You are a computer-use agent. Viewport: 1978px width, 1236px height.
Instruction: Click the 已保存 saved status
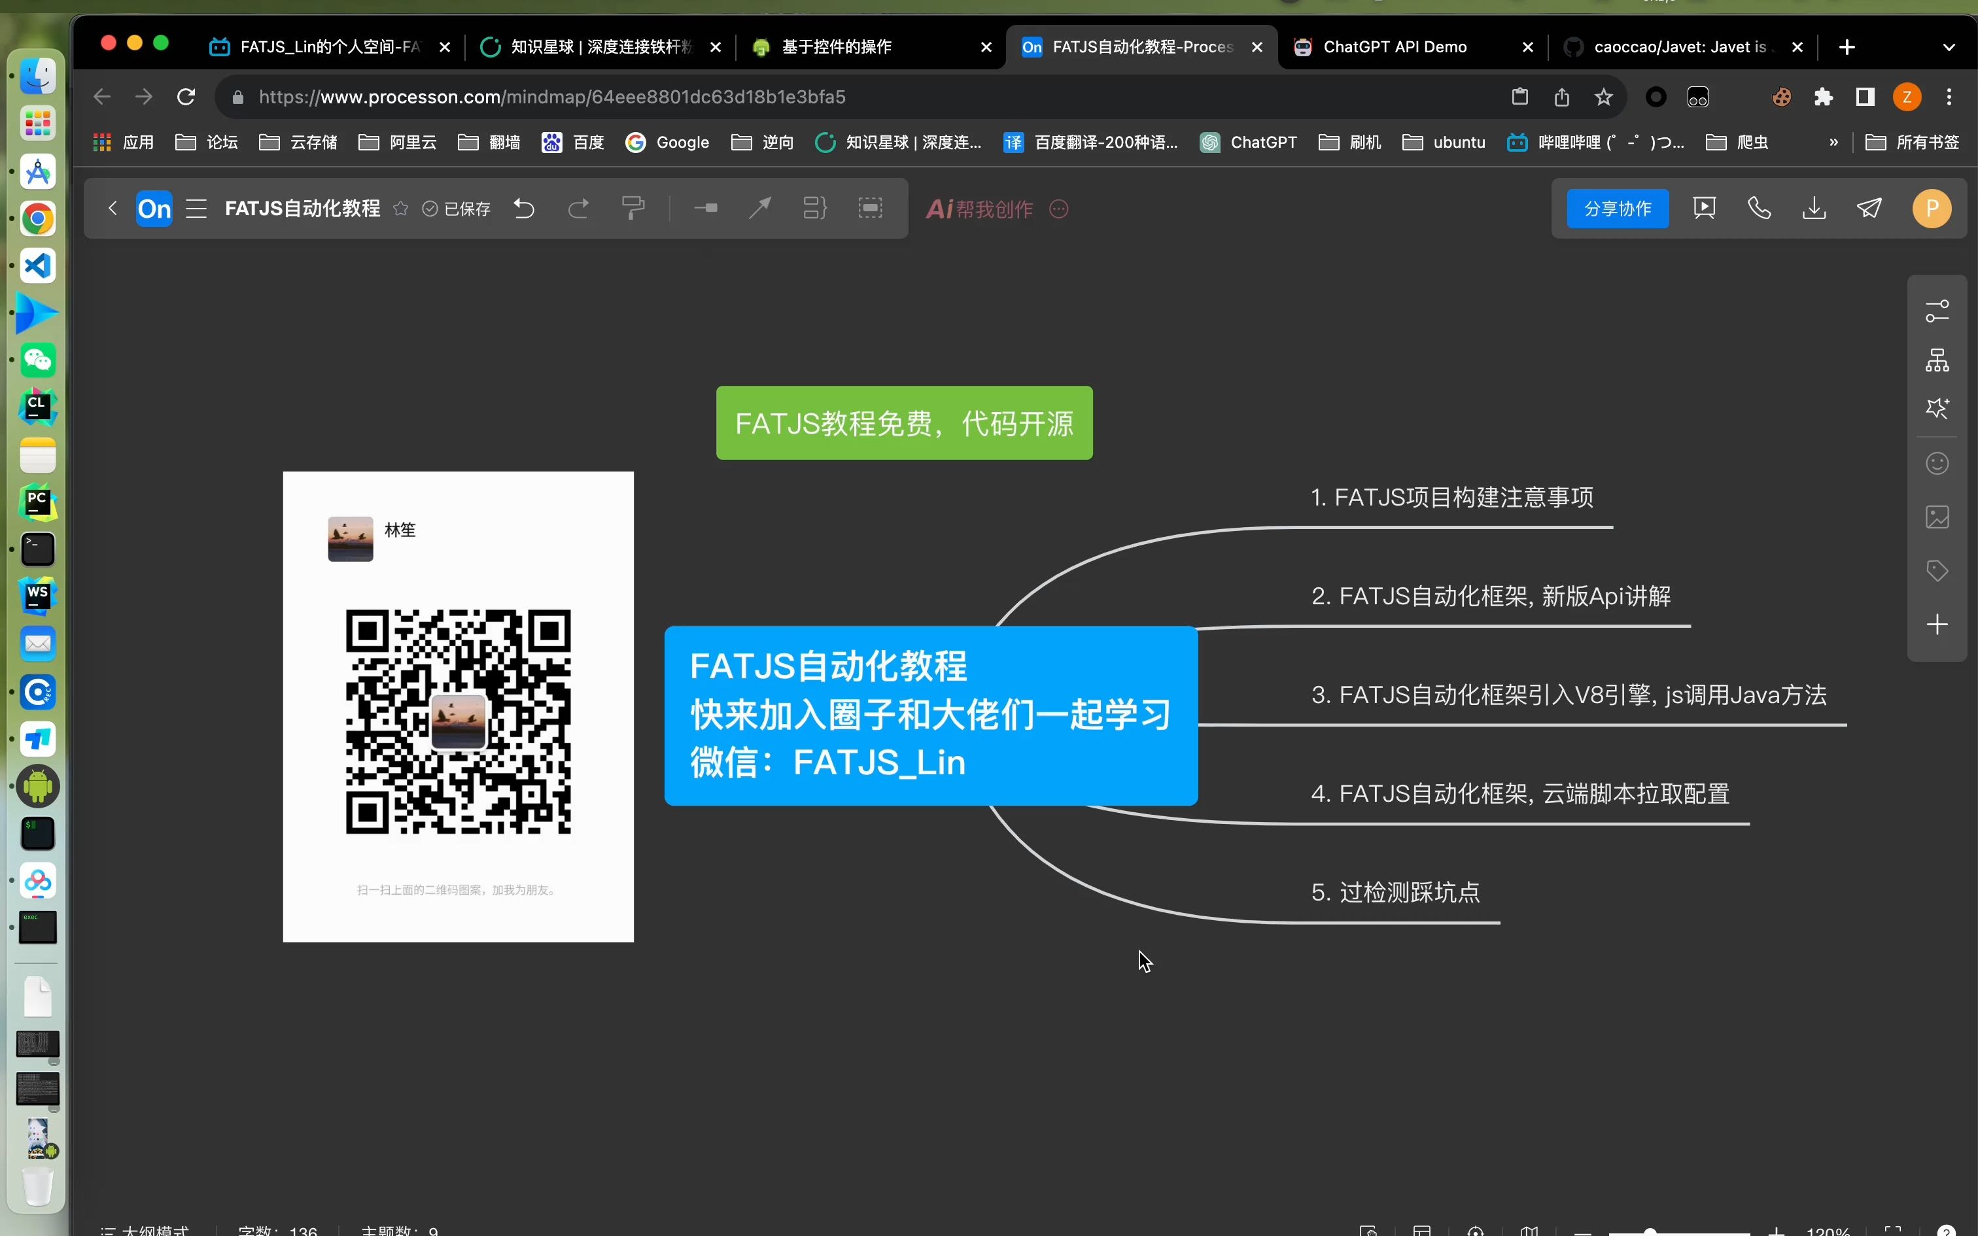click(x=456, y=209)
